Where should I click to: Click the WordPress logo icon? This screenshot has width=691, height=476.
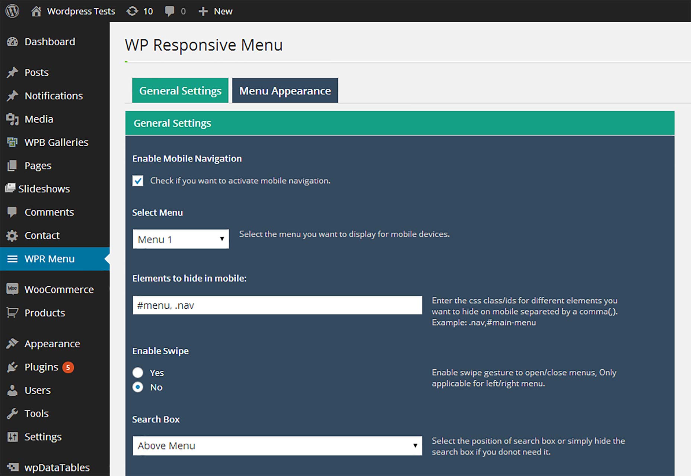tap(12, 11)
